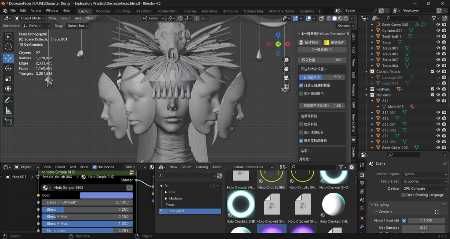
Task: Disable Noise Threshold checkbox
Action: pos(404,221)
